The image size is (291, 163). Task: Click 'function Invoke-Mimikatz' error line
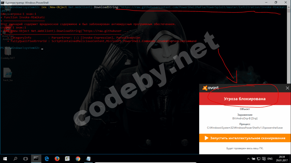[22, 17]
